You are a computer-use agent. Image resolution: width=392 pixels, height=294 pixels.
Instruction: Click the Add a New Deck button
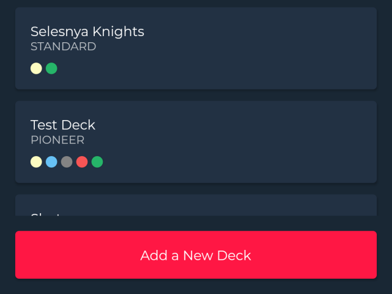pos(196,255)
